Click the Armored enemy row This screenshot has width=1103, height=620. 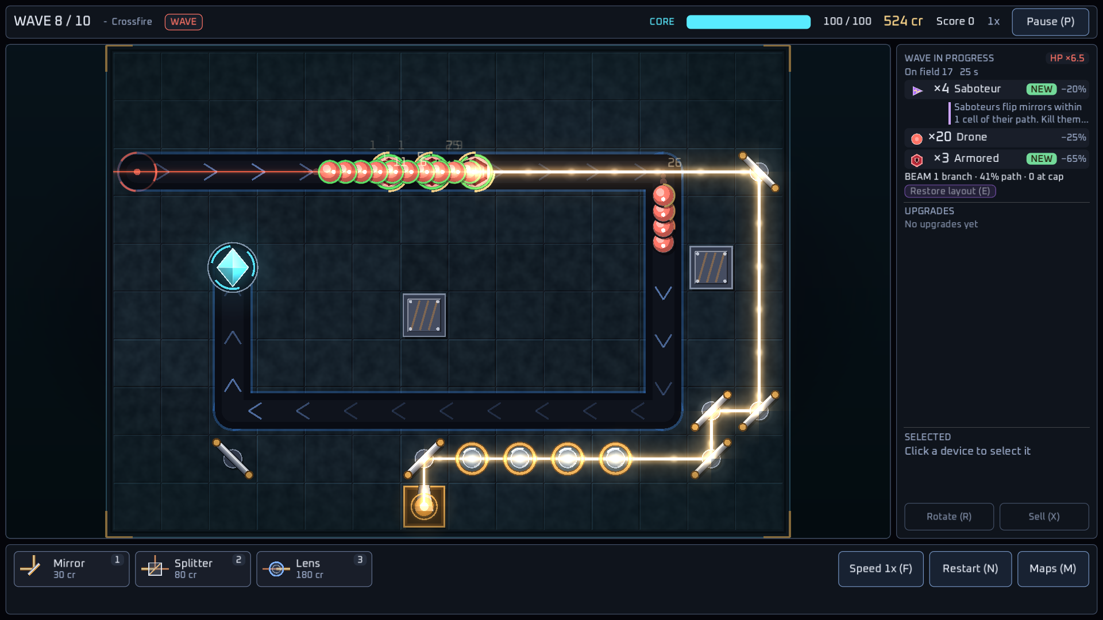coord(997,159)
